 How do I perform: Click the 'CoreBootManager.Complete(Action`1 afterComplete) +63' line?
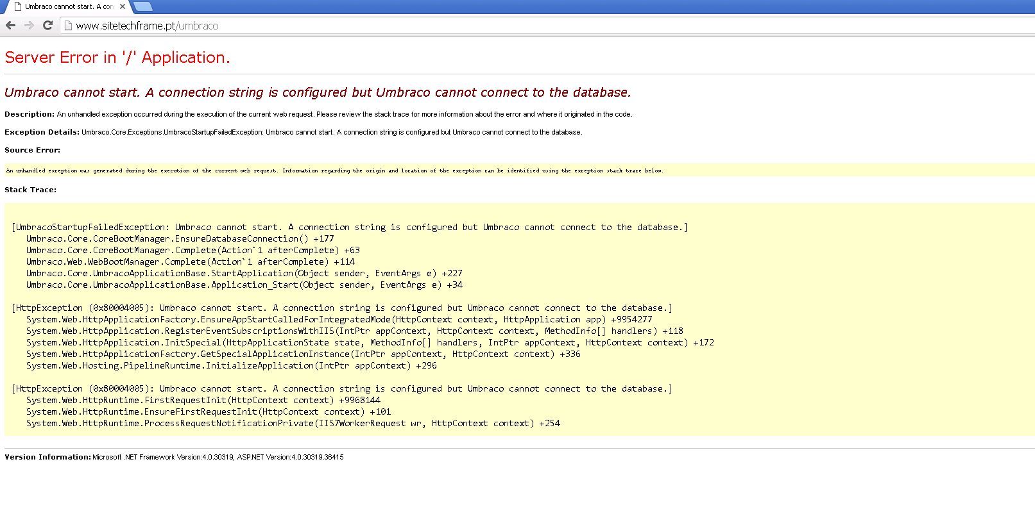coord(193,251)
